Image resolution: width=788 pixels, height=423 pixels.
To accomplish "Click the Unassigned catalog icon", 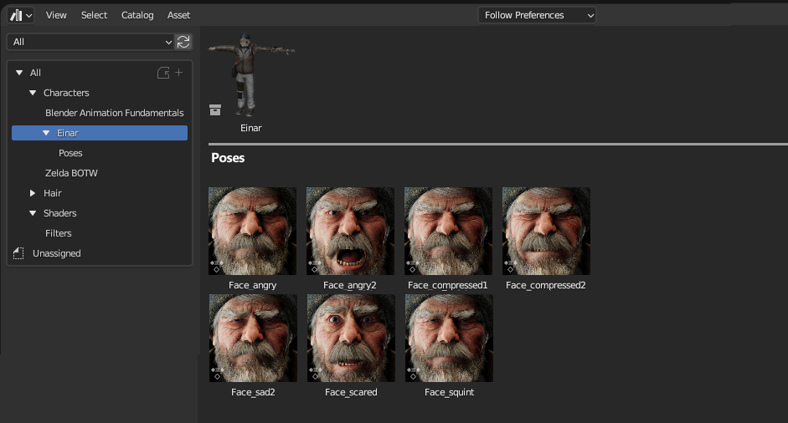I will pos(18,253).
